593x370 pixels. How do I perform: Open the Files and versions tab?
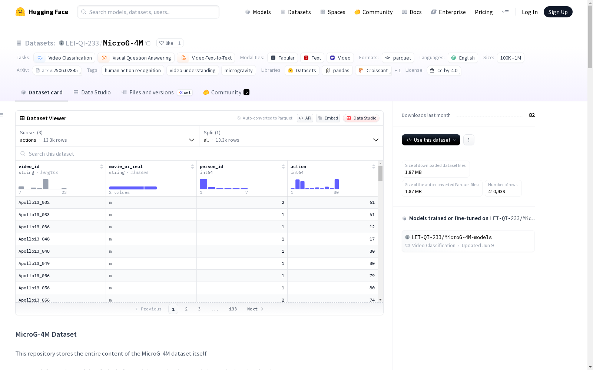[157, 92]
